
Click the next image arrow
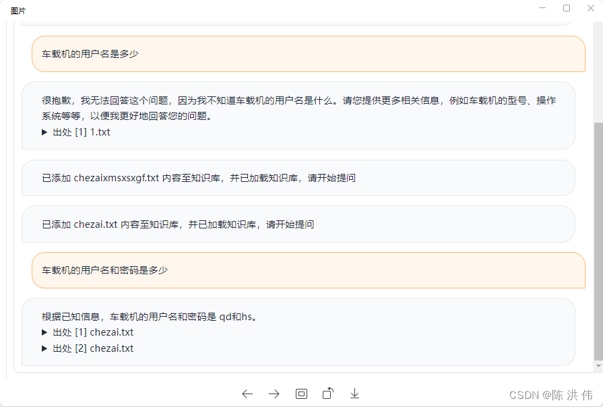tap(274, 394)
